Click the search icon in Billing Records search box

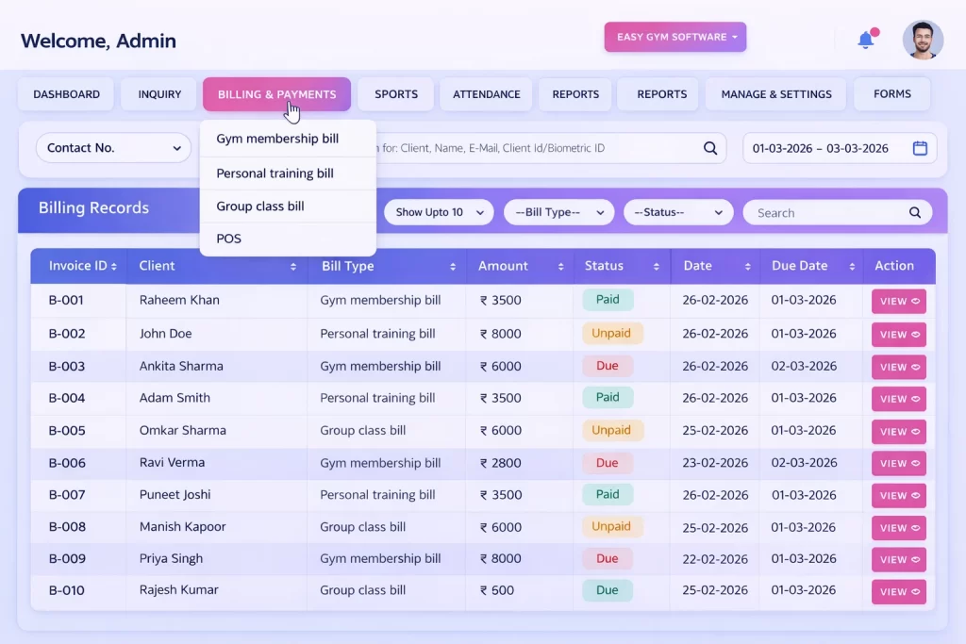click(914, 212)
